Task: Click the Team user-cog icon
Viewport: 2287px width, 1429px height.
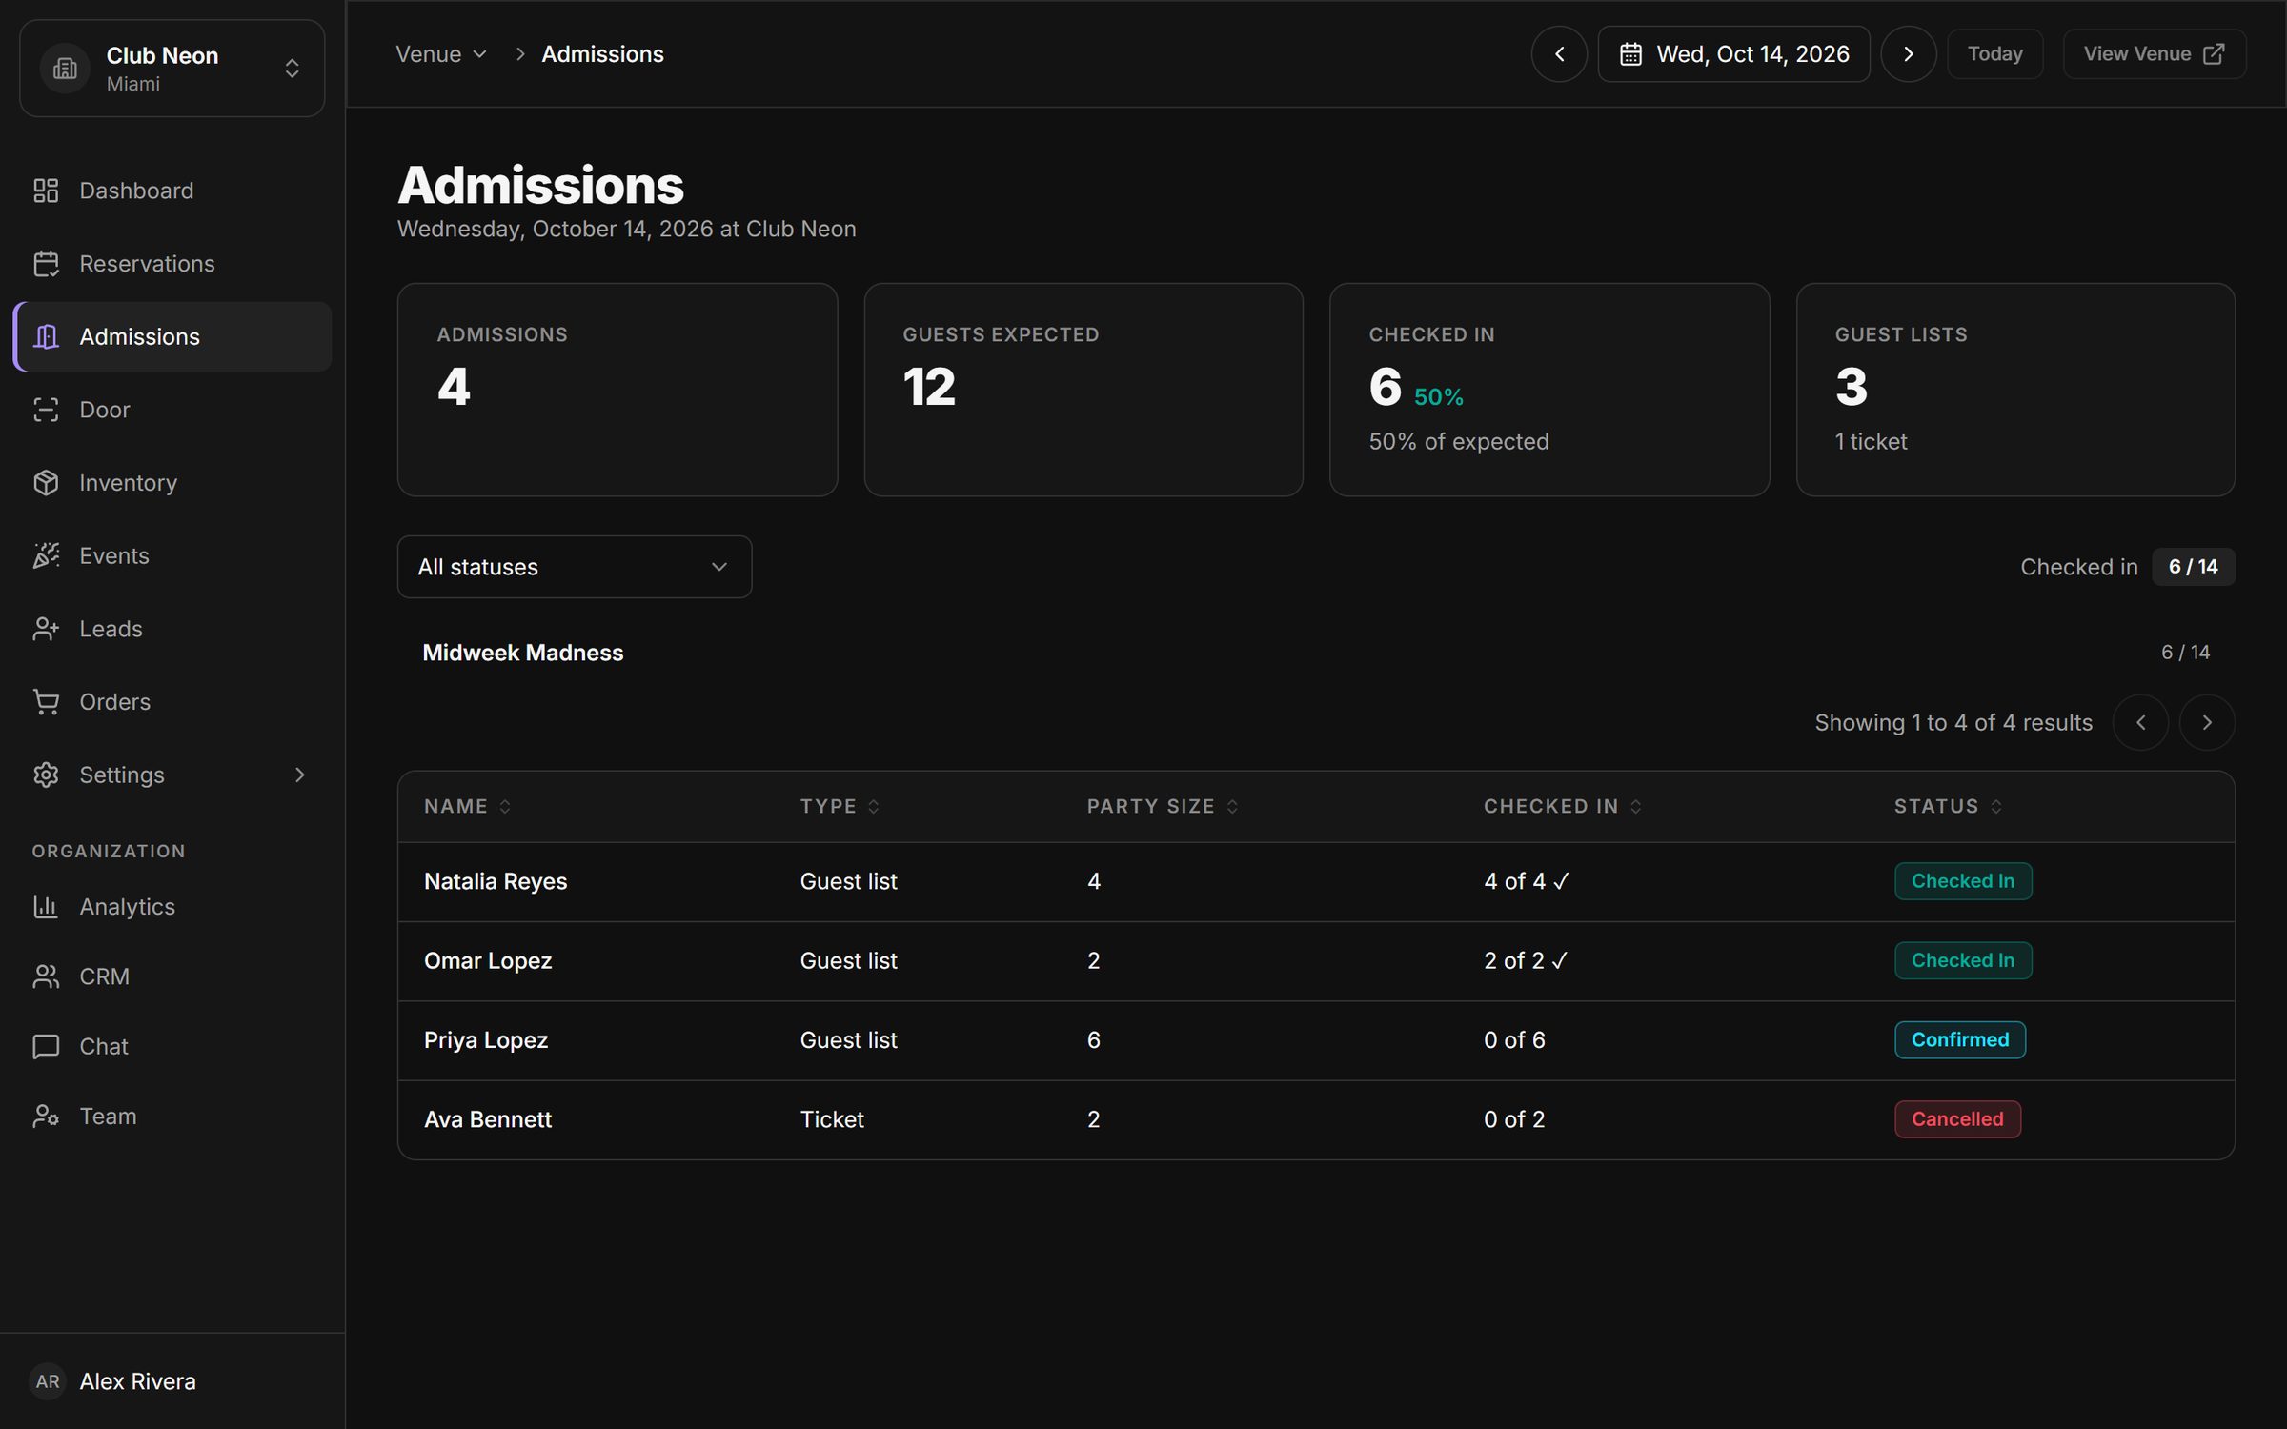Action: (46, 1117)
